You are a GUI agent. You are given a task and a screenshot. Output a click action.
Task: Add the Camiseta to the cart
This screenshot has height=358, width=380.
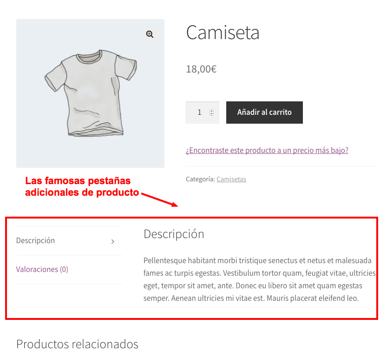[264, 113]
